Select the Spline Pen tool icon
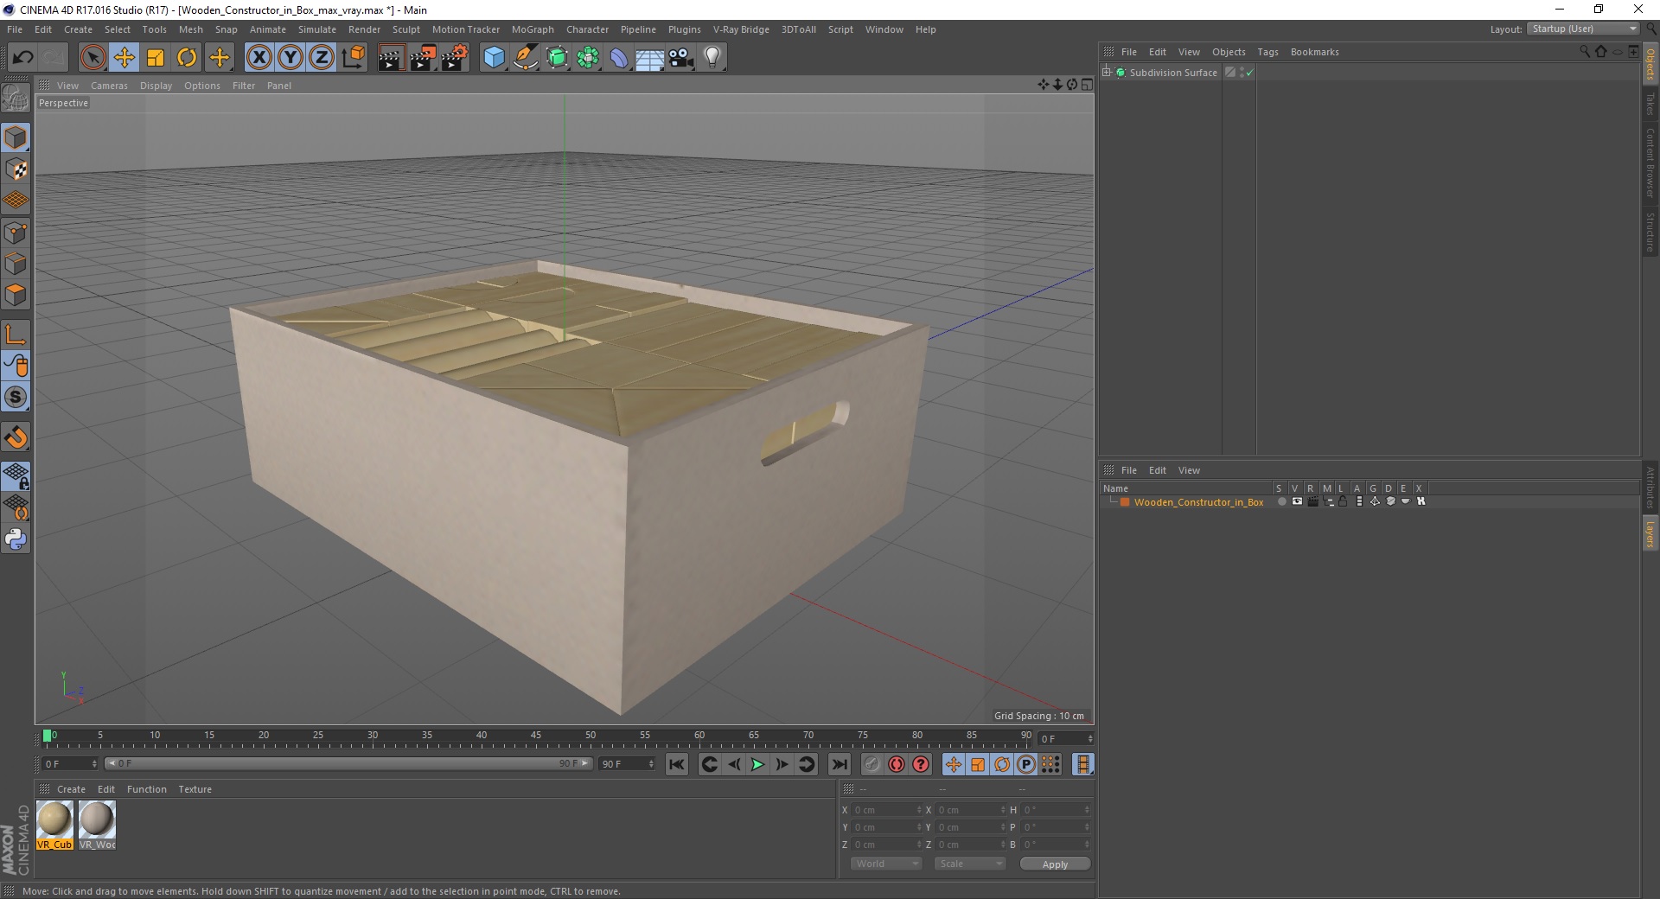The image size is (1660, 899). pyautogui.click(x=526, y=58)
